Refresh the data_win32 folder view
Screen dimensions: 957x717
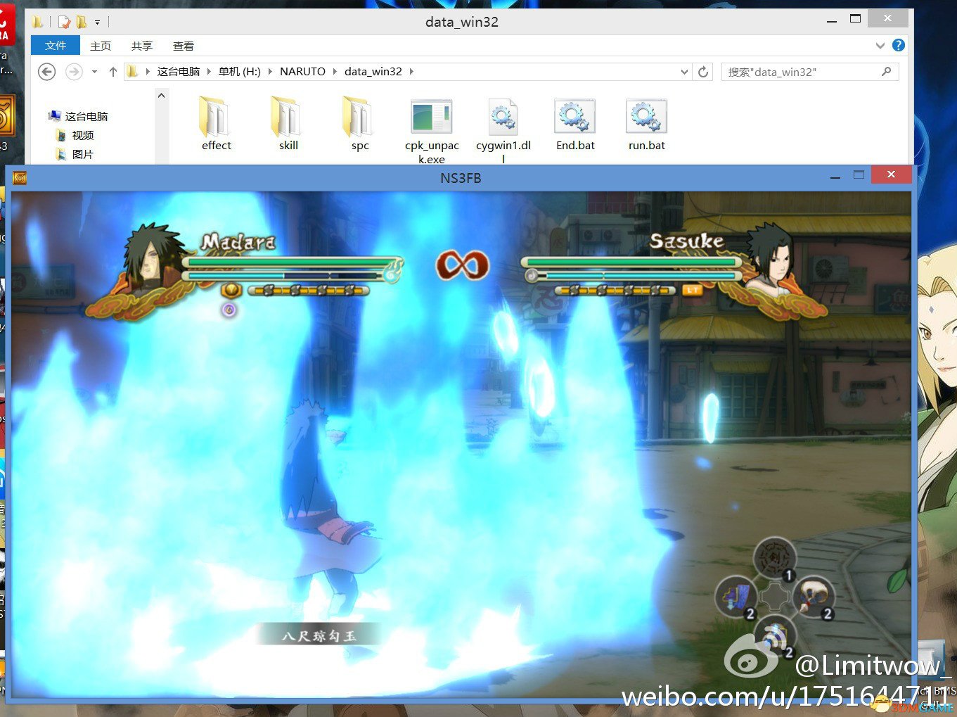703,72
